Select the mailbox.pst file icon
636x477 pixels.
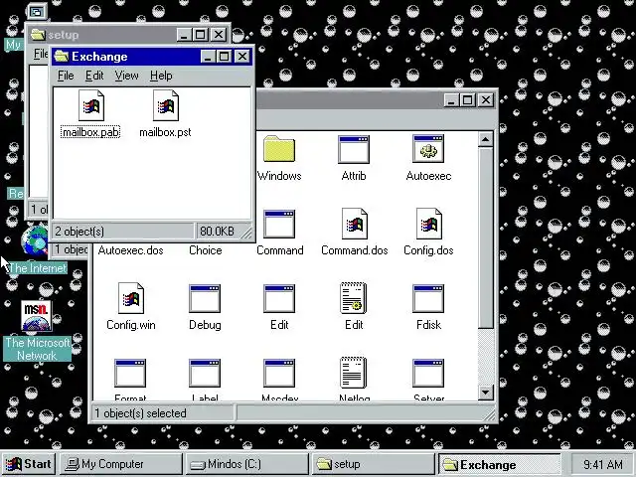pos(166,105)
